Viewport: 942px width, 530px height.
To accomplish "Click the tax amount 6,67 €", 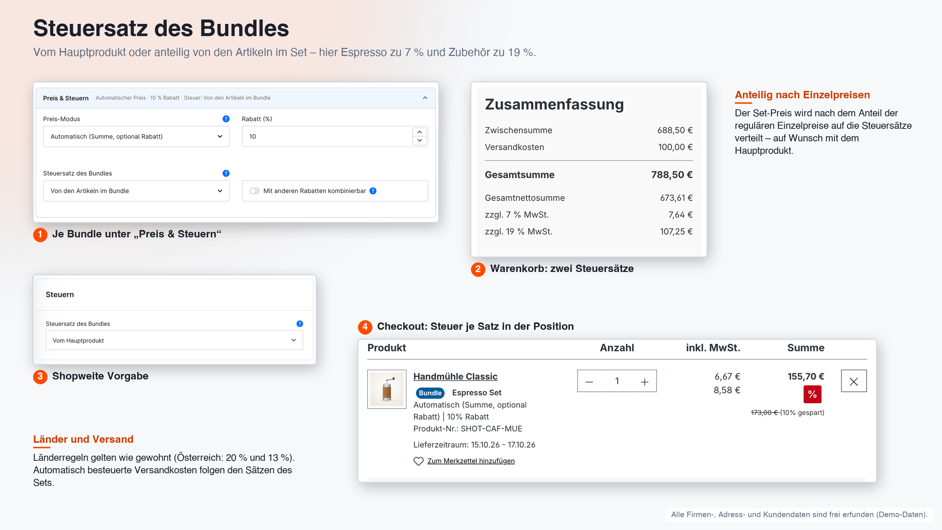I will (x=727, y=376).
